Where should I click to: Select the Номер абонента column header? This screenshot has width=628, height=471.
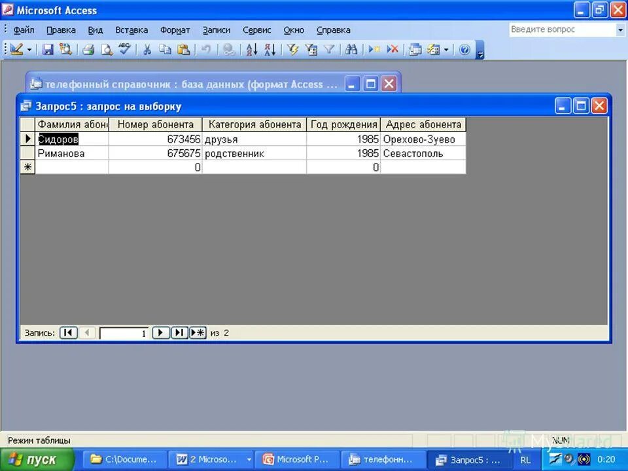coord(156,124)
